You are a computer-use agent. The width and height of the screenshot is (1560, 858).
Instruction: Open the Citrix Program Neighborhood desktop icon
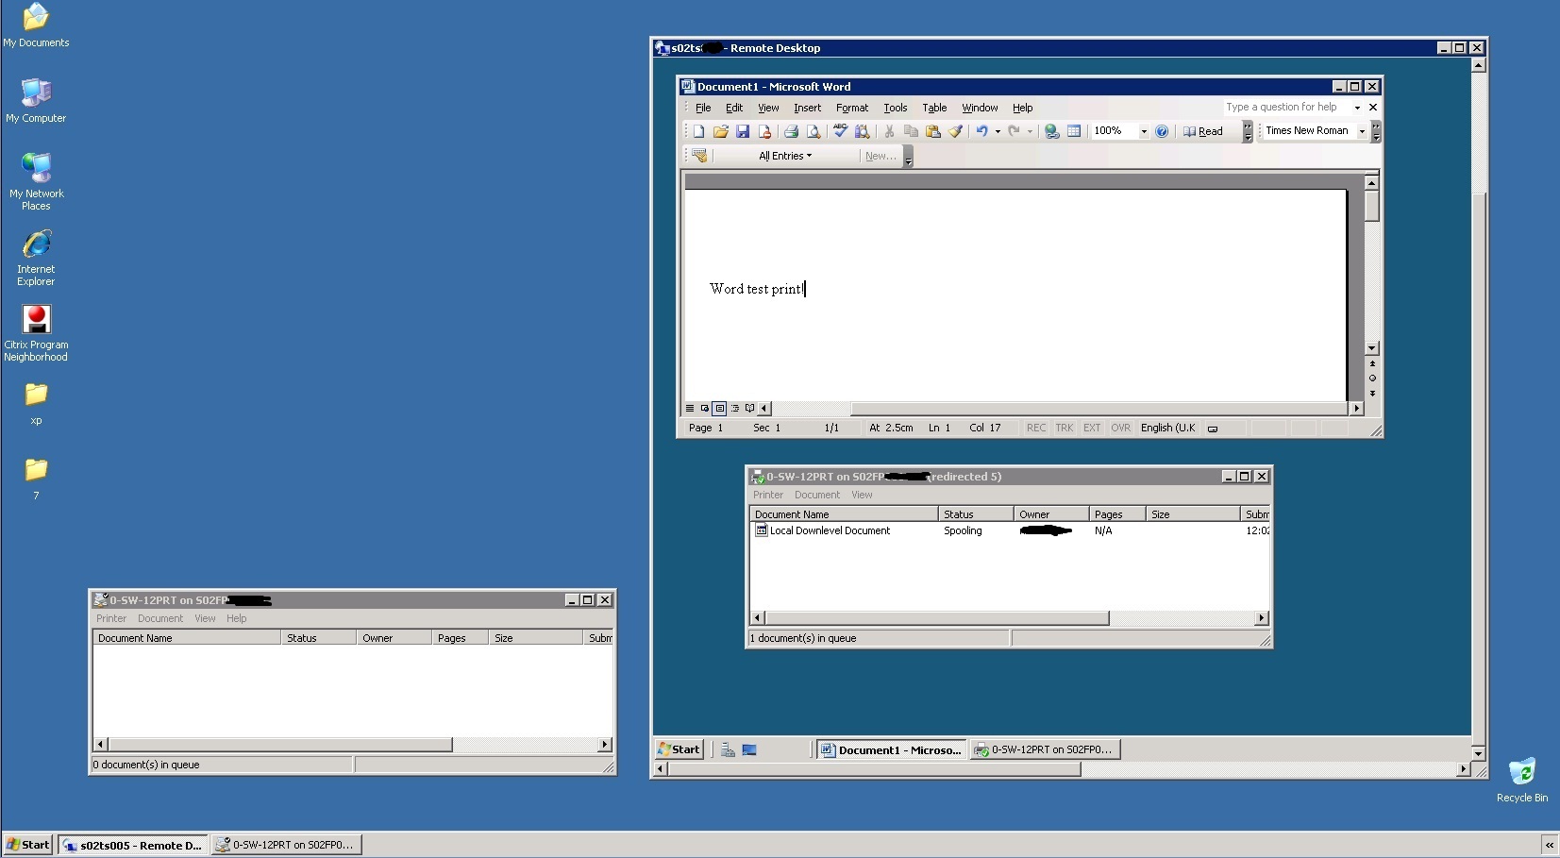point(36,332)
